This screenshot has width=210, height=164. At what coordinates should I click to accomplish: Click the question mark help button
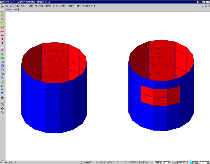pos(187,162)
